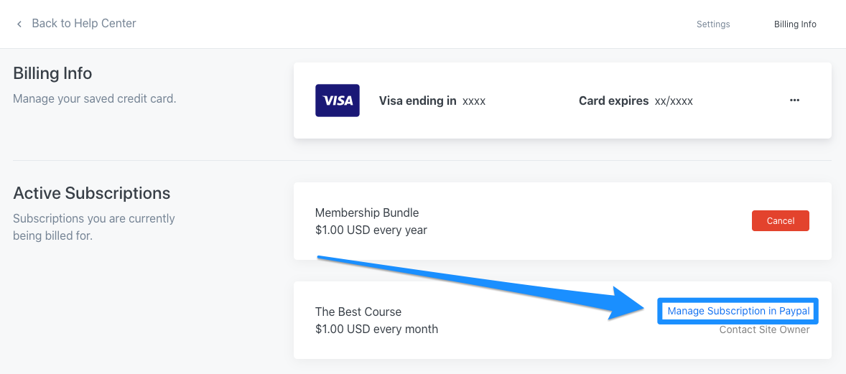Screen dimensions: 846x374
Task: Click "Manage your saved credit card" description
Action: (x=95, y=98)
